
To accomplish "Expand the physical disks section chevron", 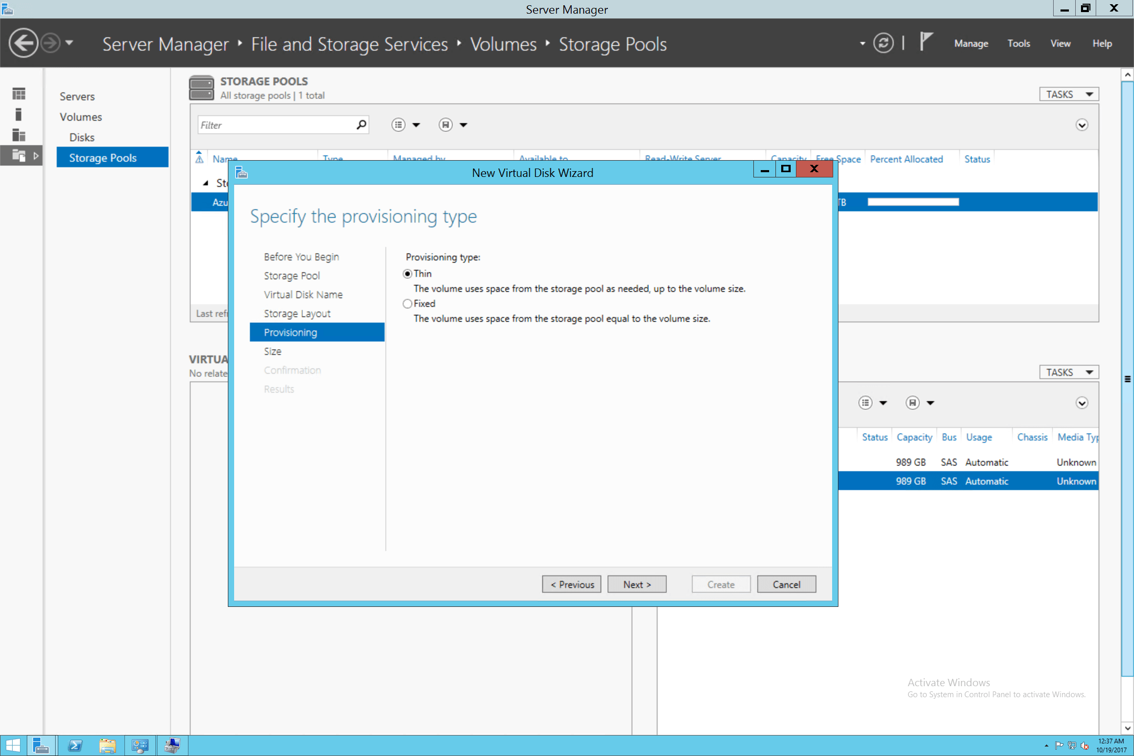I will [x=1082, y=403].
